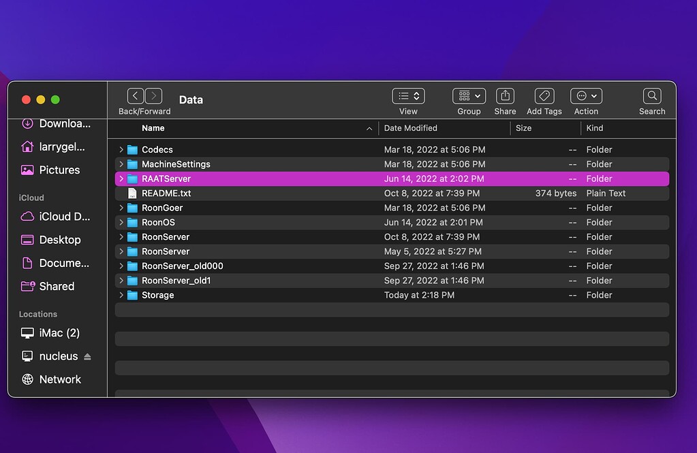Viewport: 697px width, 453px height.
Task: Select the Downloads item in sidebar
Action: pos(56,123)
